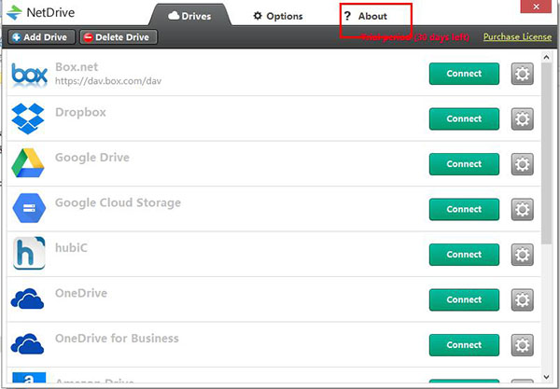
Task: Select the hubiC drive name
Action: 71,248
